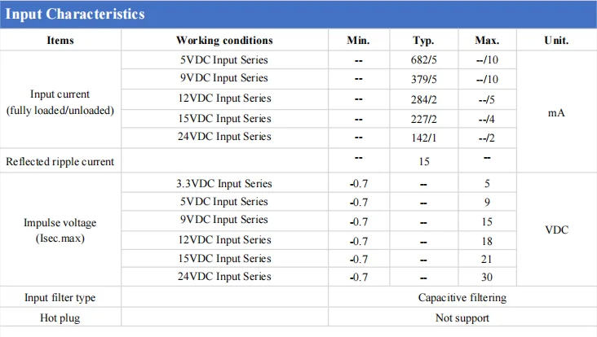Select the "Not support" value
This screenshot has height=337, width=597.
coord(462,317)
